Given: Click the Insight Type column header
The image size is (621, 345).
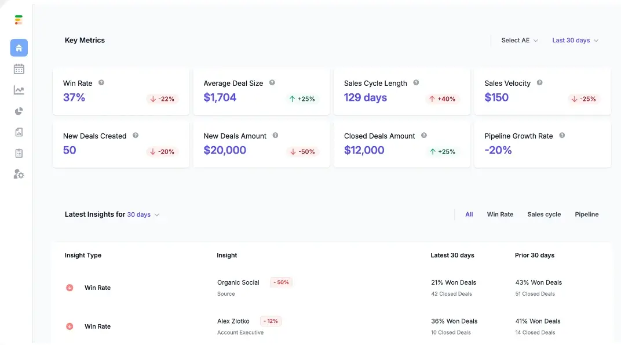Looking at the screenshot, I should tap(83, 255).
